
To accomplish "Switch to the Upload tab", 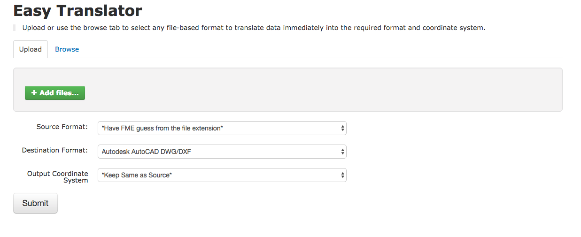I will [31, 49].
